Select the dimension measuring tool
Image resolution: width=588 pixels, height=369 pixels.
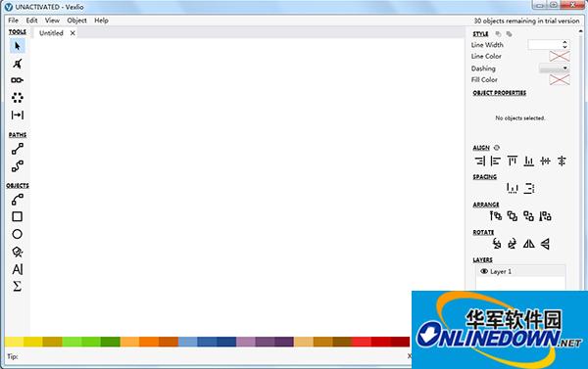pos(18,115)
